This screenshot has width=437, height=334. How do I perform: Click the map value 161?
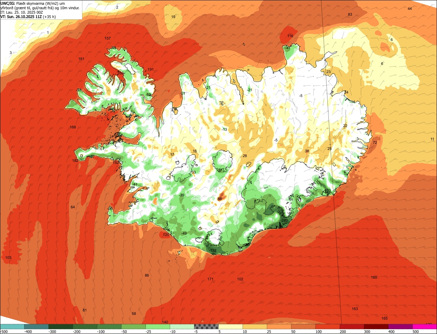click(x=81, y=59)
